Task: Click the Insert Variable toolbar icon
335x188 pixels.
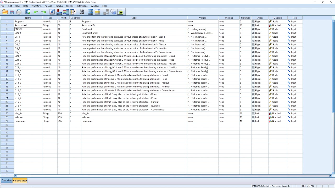Action: (97, 12)
